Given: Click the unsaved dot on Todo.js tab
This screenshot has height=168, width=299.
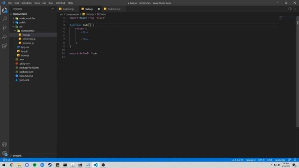Looking at the screenshot, I should coord(99,9).
